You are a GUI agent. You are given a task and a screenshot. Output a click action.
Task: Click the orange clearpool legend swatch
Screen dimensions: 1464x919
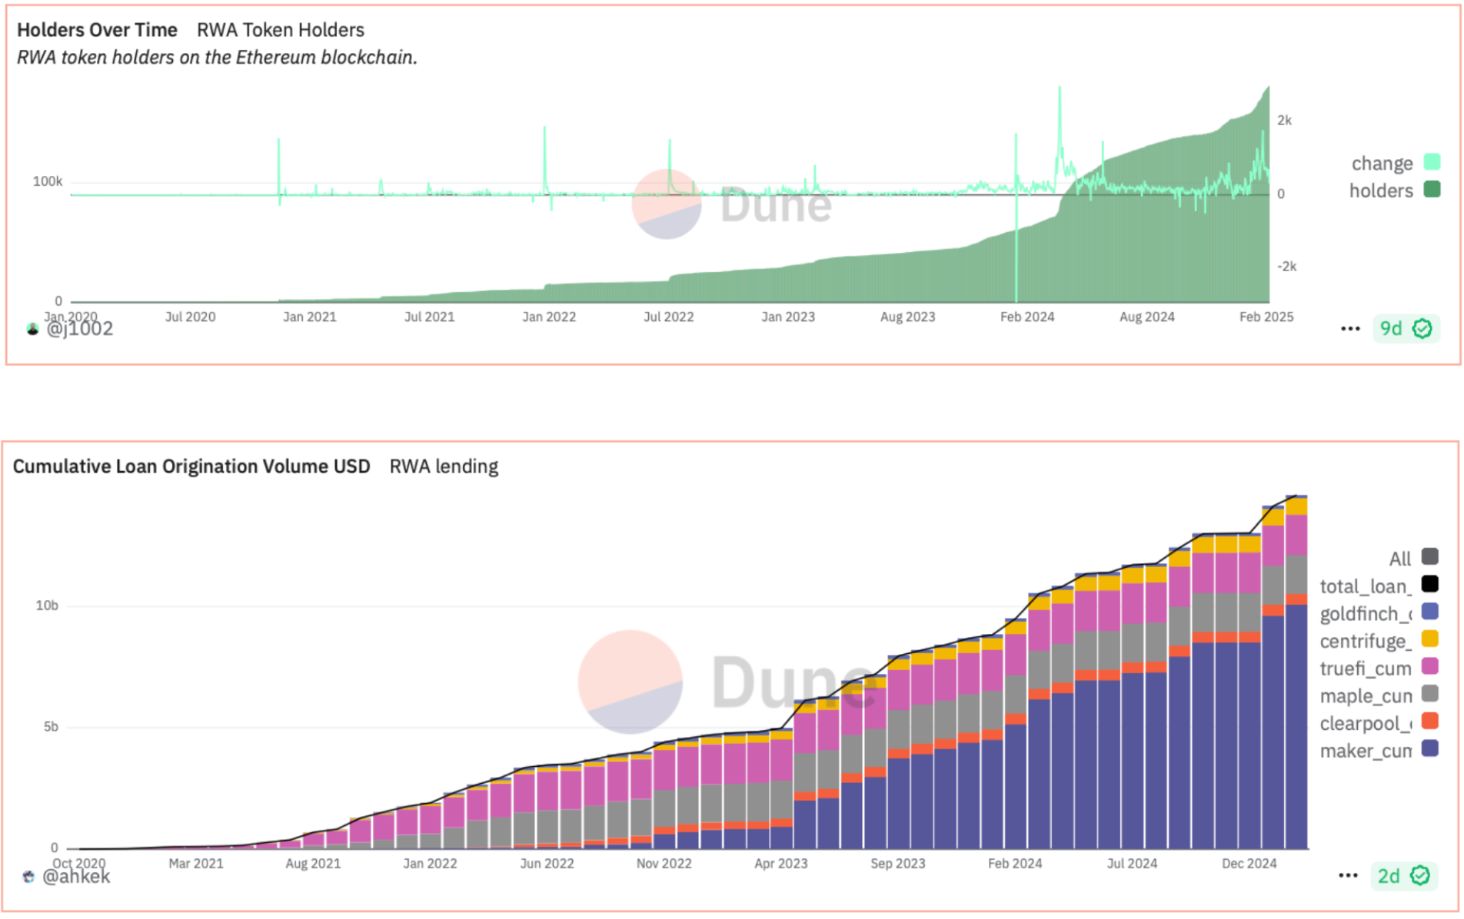click(1430, 721)
